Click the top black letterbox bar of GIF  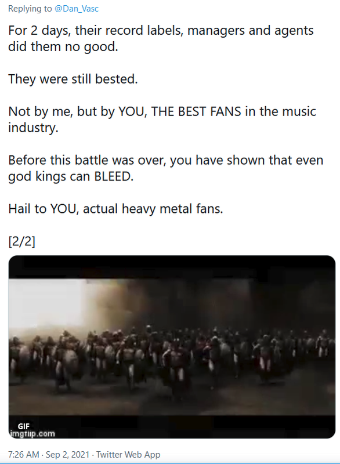172,267
